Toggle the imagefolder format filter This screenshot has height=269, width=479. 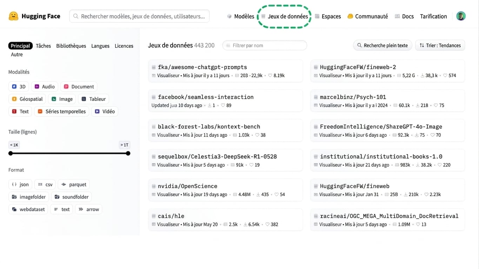pyautogui.click(x=29, y=197)
